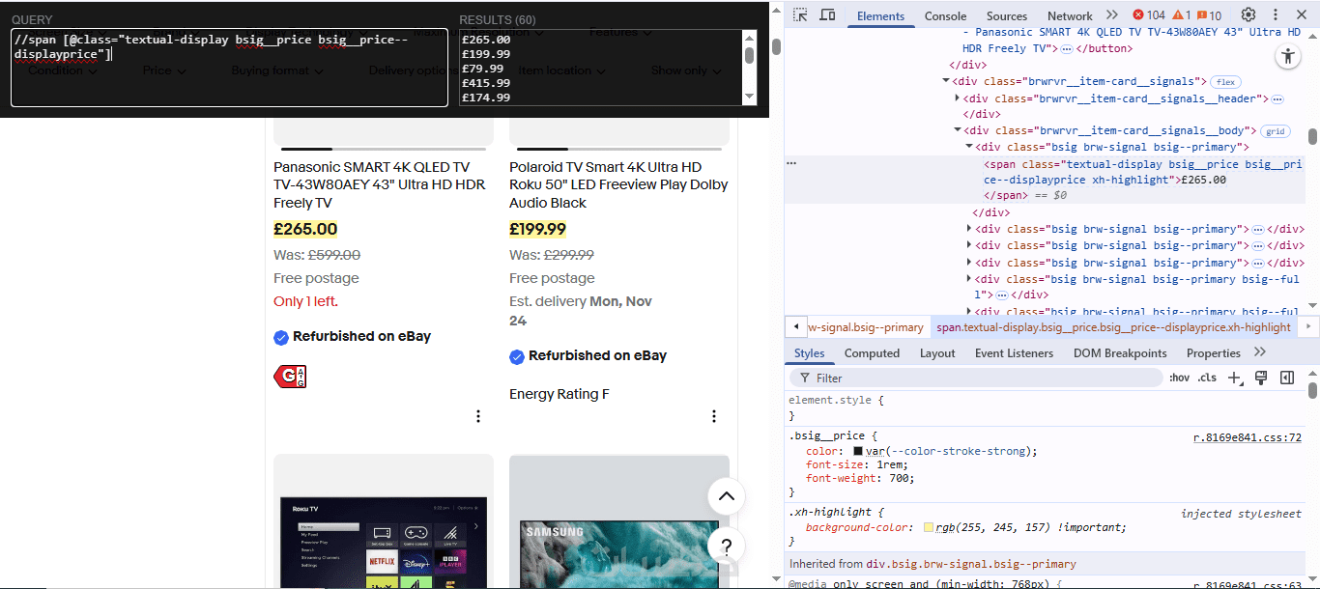1320x589 pixels.
Task: Toggle :hov element state panel
Action: pyautogui.click(x=1180, y=379)
